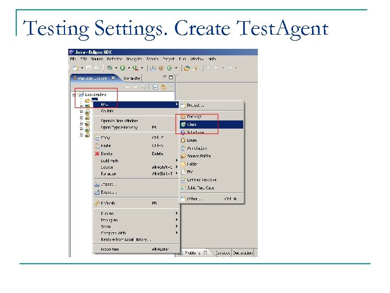This screenshot has height=293, width=390.
Task: Choose Import from the context menu
Action: [136, 184]
